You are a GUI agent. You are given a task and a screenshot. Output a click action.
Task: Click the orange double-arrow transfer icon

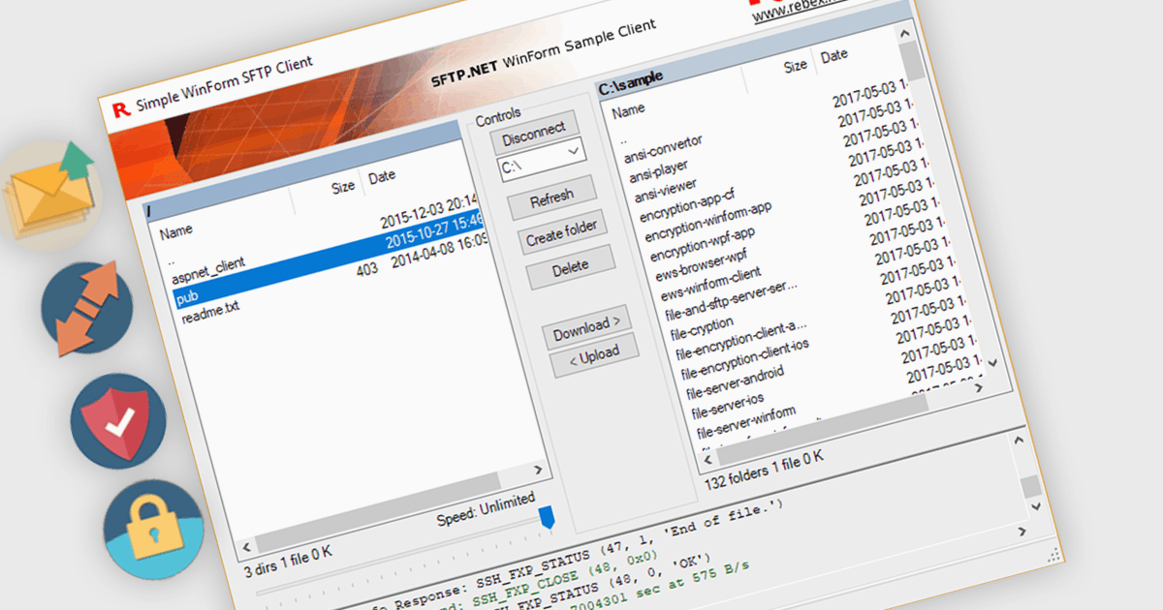87,308
